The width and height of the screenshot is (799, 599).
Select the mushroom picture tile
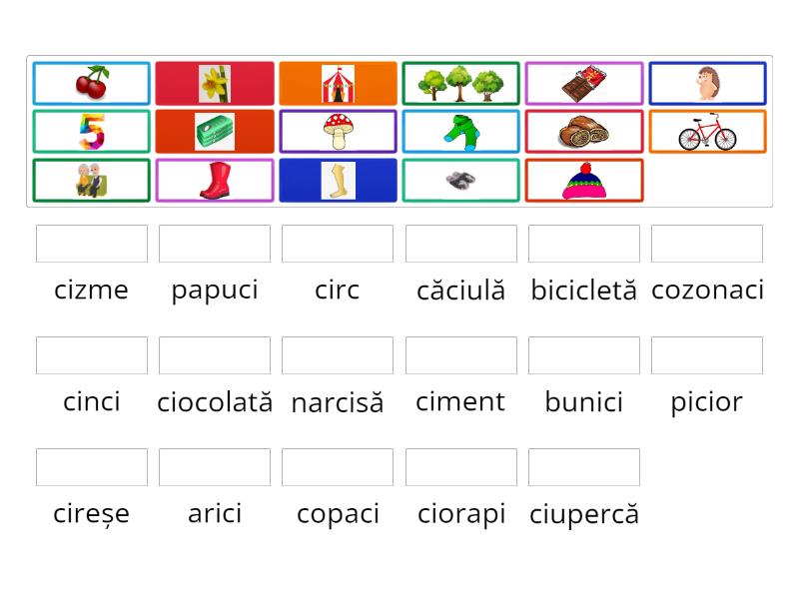click(x=338, y=131)
